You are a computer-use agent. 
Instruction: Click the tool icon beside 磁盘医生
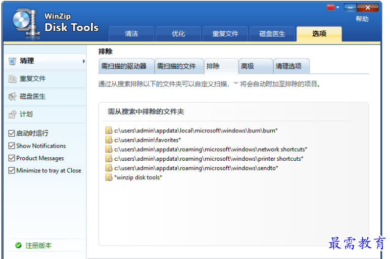tap(12, 97)
